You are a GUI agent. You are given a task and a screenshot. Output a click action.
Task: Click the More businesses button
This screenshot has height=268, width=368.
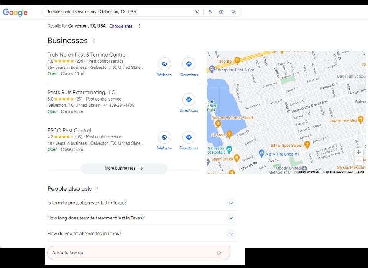point(124,169)
